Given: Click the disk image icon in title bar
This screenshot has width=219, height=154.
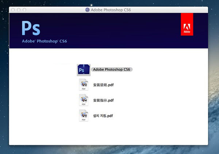Looking at the screenshot, I should tap(88, 10).
